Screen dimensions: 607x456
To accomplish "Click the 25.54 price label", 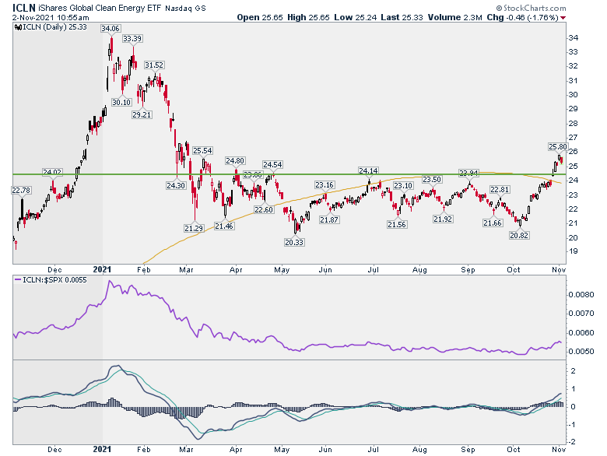I will point(202,151).
